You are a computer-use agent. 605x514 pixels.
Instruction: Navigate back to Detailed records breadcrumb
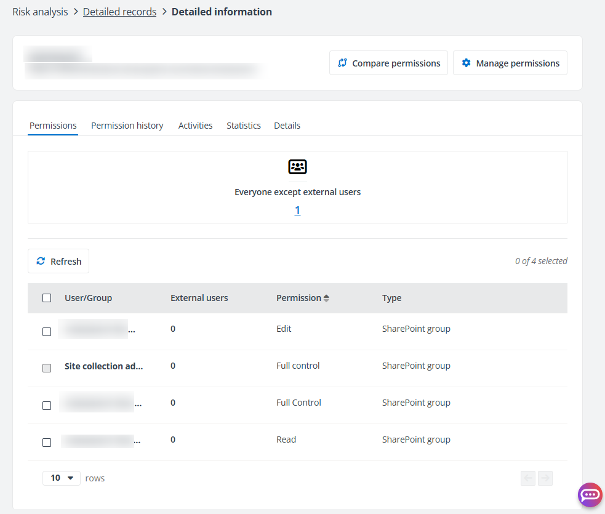click(x=119, y=12)
